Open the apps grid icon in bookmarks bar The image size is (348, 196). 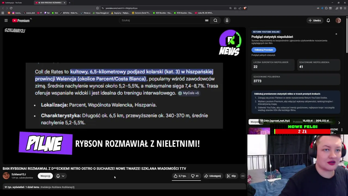pos(3,13)
